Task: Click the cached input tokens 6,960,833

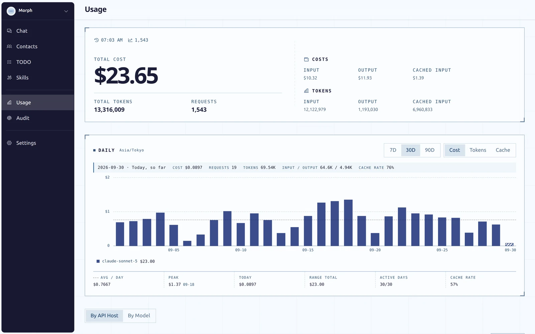Action: click(x=423, y=110)
